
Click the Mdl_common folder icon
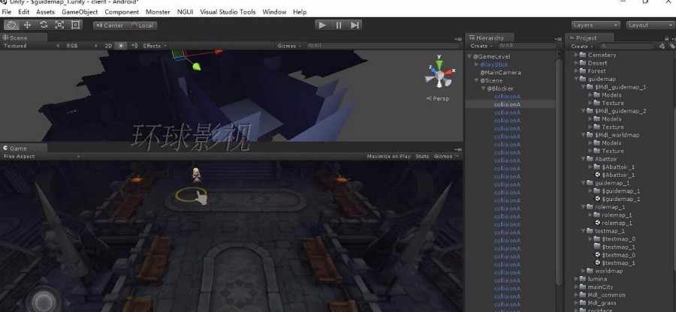[583, 295]
